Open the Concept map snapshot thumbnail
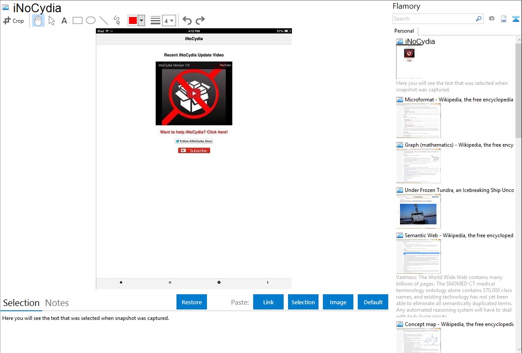 (418, 340)
